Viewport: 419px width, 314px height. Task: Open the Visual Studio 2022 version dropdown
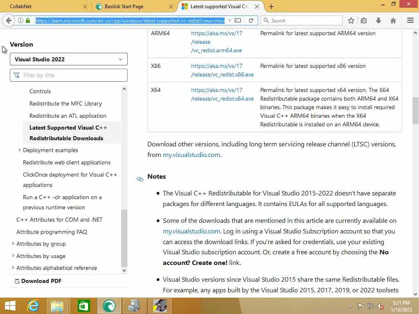point(69,59)
